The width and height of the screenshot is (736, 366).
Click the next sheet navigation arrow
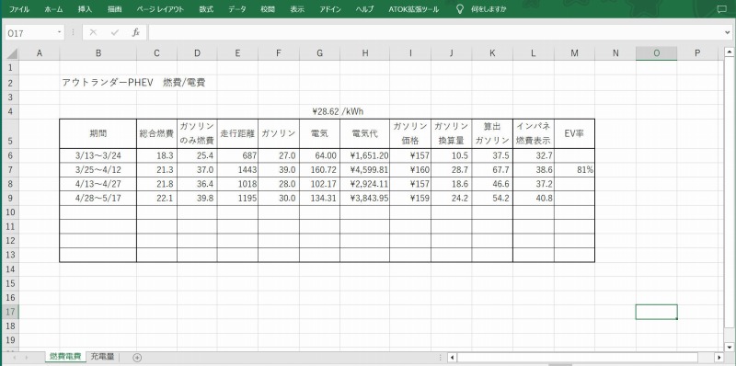[x=27, y=358]
